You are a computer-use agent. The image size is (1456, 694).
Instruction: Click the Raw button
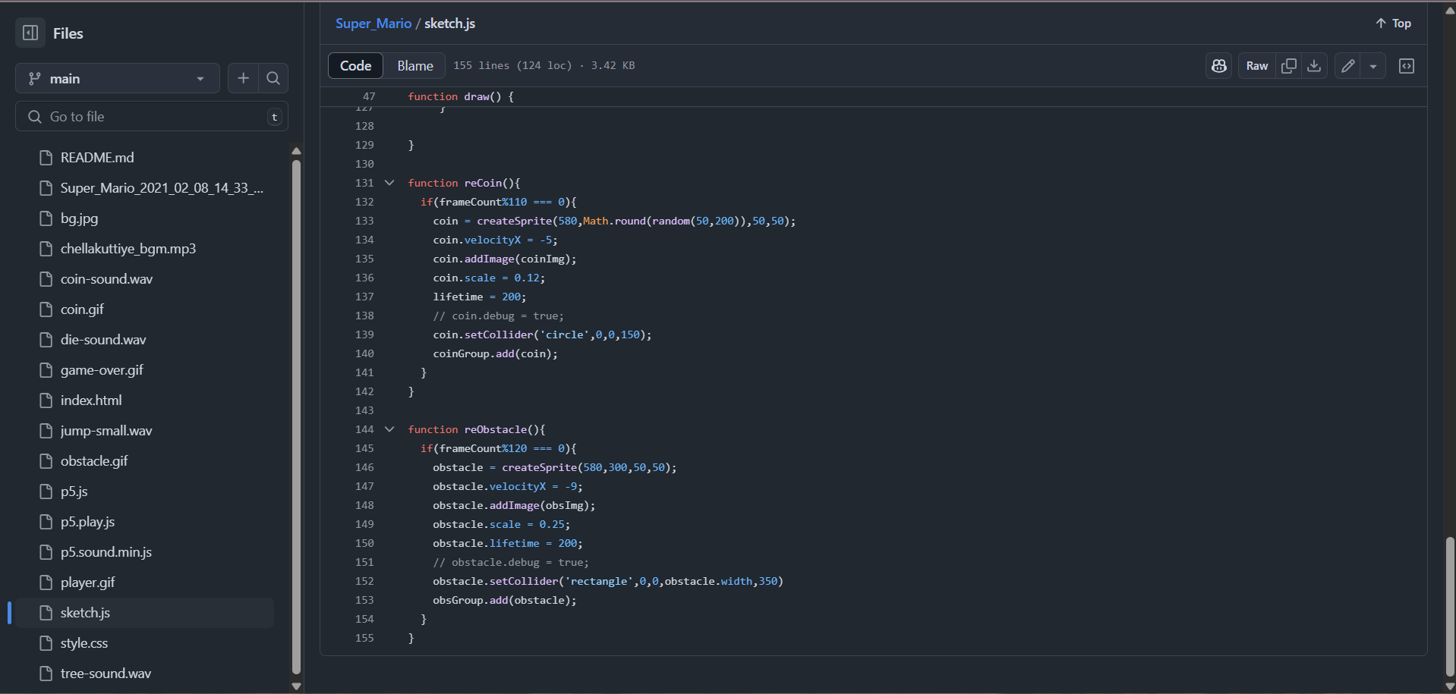click(1256, 66)
